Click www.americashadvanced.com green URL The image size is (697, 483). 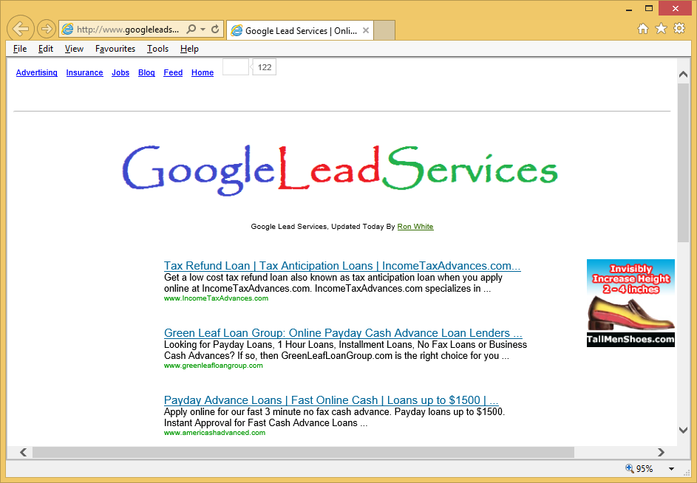pos(214,432)
